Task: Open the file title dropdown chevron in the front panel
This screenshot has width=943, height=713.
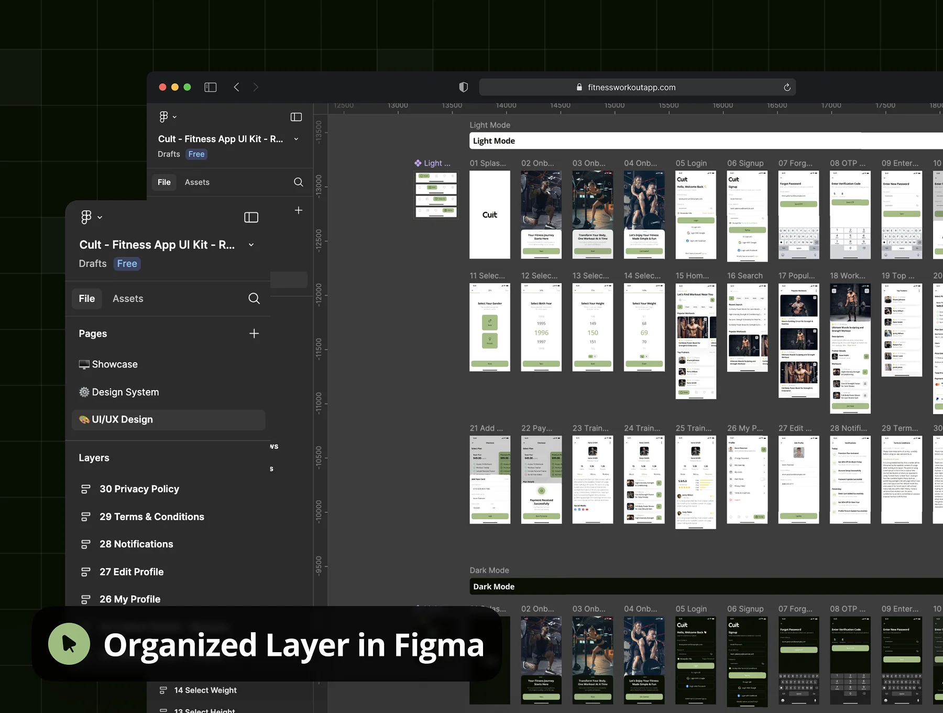Action: [251, 245]
